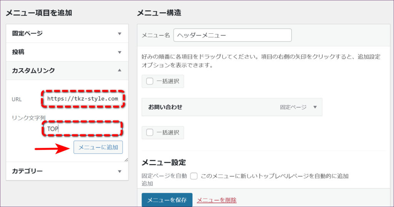Image resolution: width=394 pixels, height=207 pixels.
Task: Expand the カテゴリー section arrow
Action: (x=119, y=171)
